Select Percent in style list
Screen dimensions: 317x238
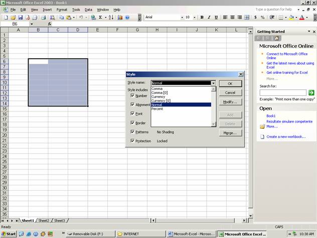coord(181,108)
